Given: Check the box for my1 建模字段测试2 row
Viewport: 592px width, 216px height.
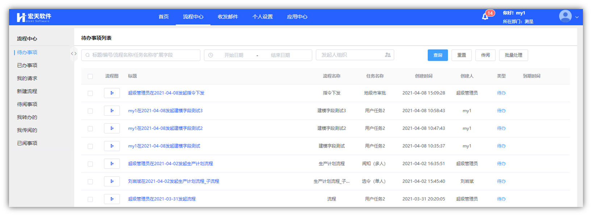Looking at the screenshot, I should click(90, 129).
